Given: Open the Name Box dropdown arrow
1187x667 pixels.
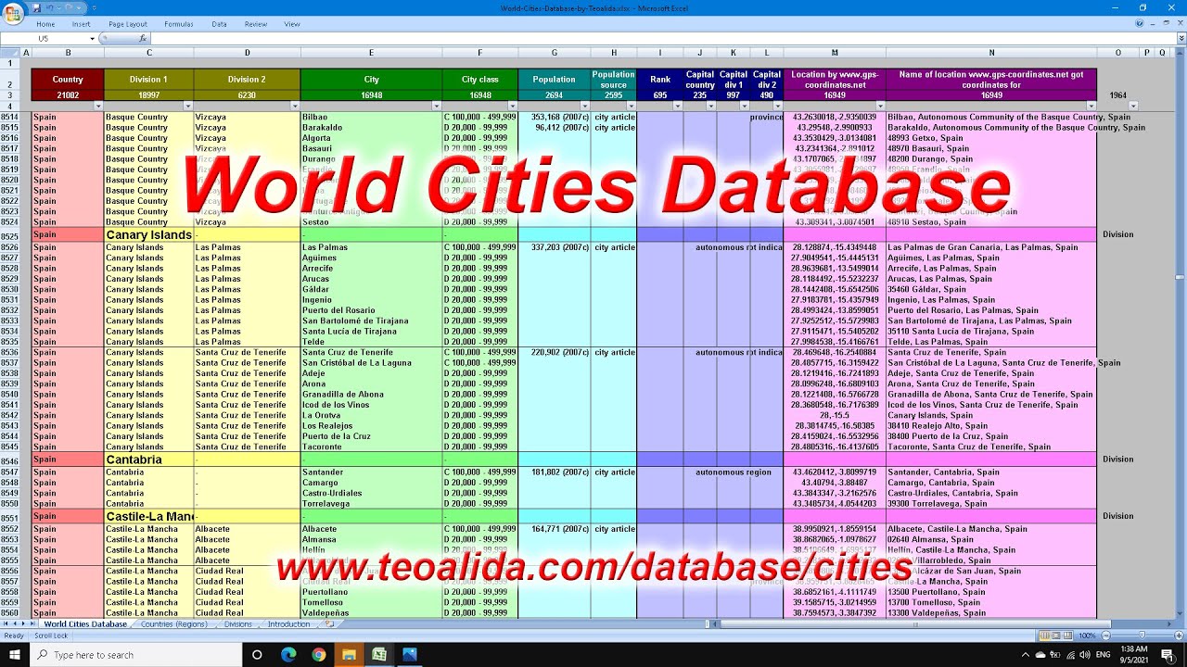Looking at the screenshot, I should click(92, 39).
